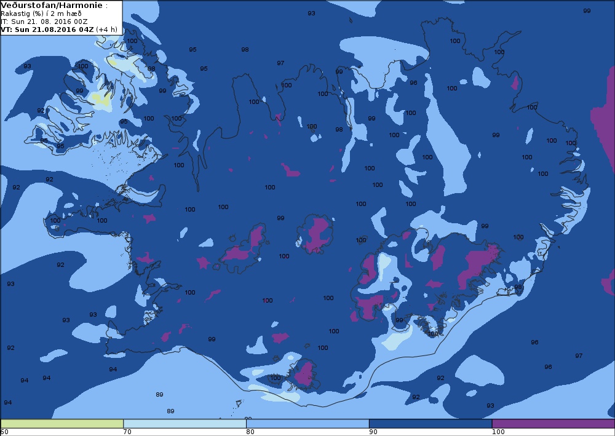Screen dimensions: 615x436
Task: Click the legend scale label '90'
Action: [x=373, y=432]
